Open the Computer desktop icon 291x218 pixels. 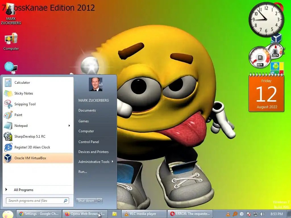(11, 41)
